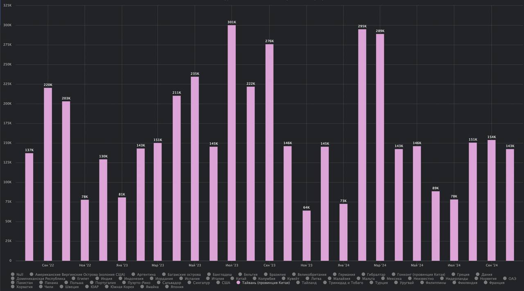This screenshot has width=524, height=291.
Task: Click the 301K bar for Июл '23
Action: [232, 143]
